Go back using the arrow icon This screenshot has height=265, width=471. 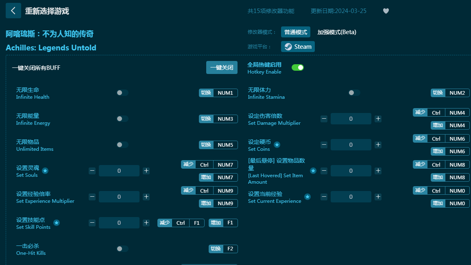click(13, 11)
